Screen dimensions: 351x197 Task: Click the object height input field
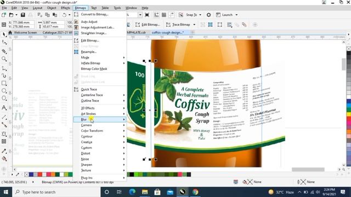pyautogui.click(x=54, y=27)
